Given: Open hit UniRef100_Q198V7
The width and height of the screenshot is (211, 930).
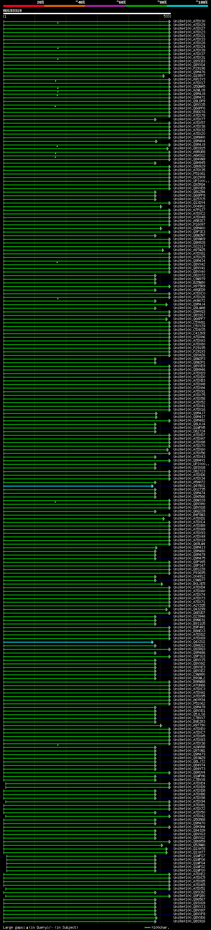Looking at the screenshot, I should pos(189,76).
